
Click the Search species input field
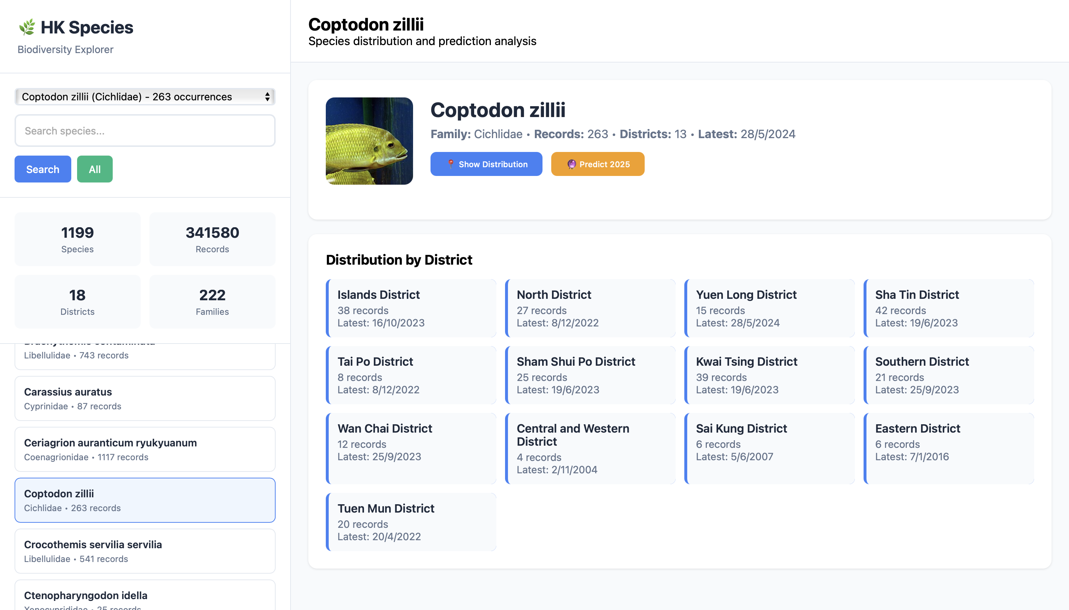click(145, 131)
